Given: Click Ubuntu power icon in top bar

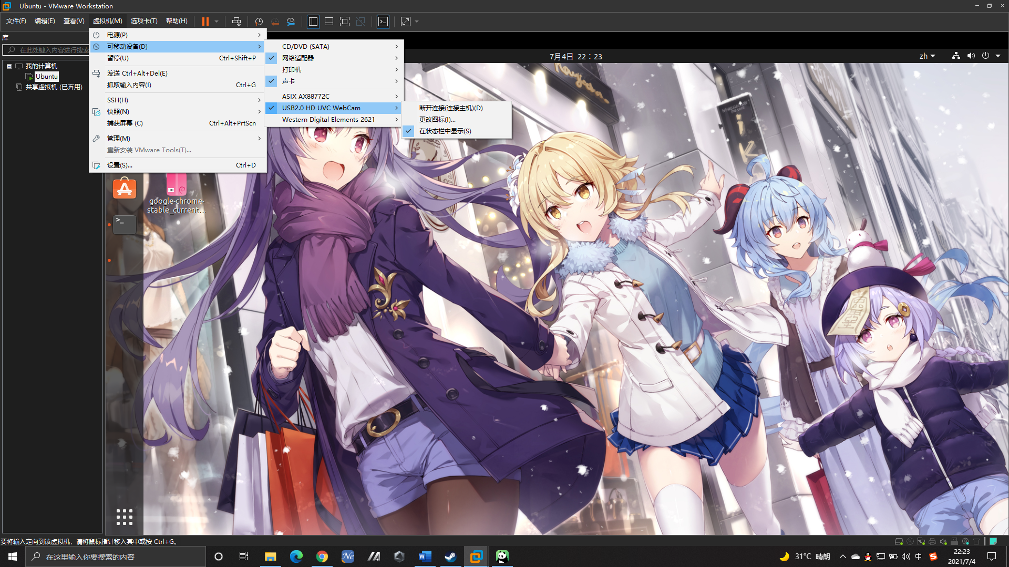Looking at the screenshot, I should coord(985,56).
